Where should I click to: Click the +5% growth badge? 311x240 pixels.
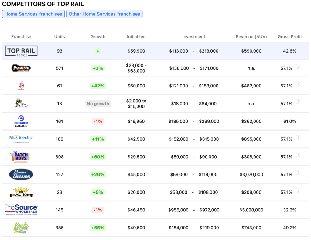coord(98,192)
